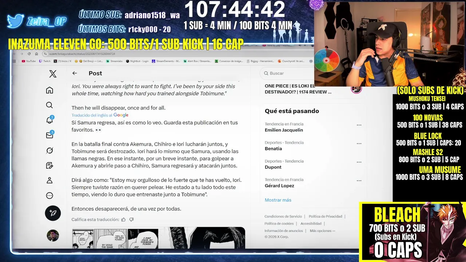Open Condiciones de Servicio link
Viewport: 466px width, 262px height.
283,217
